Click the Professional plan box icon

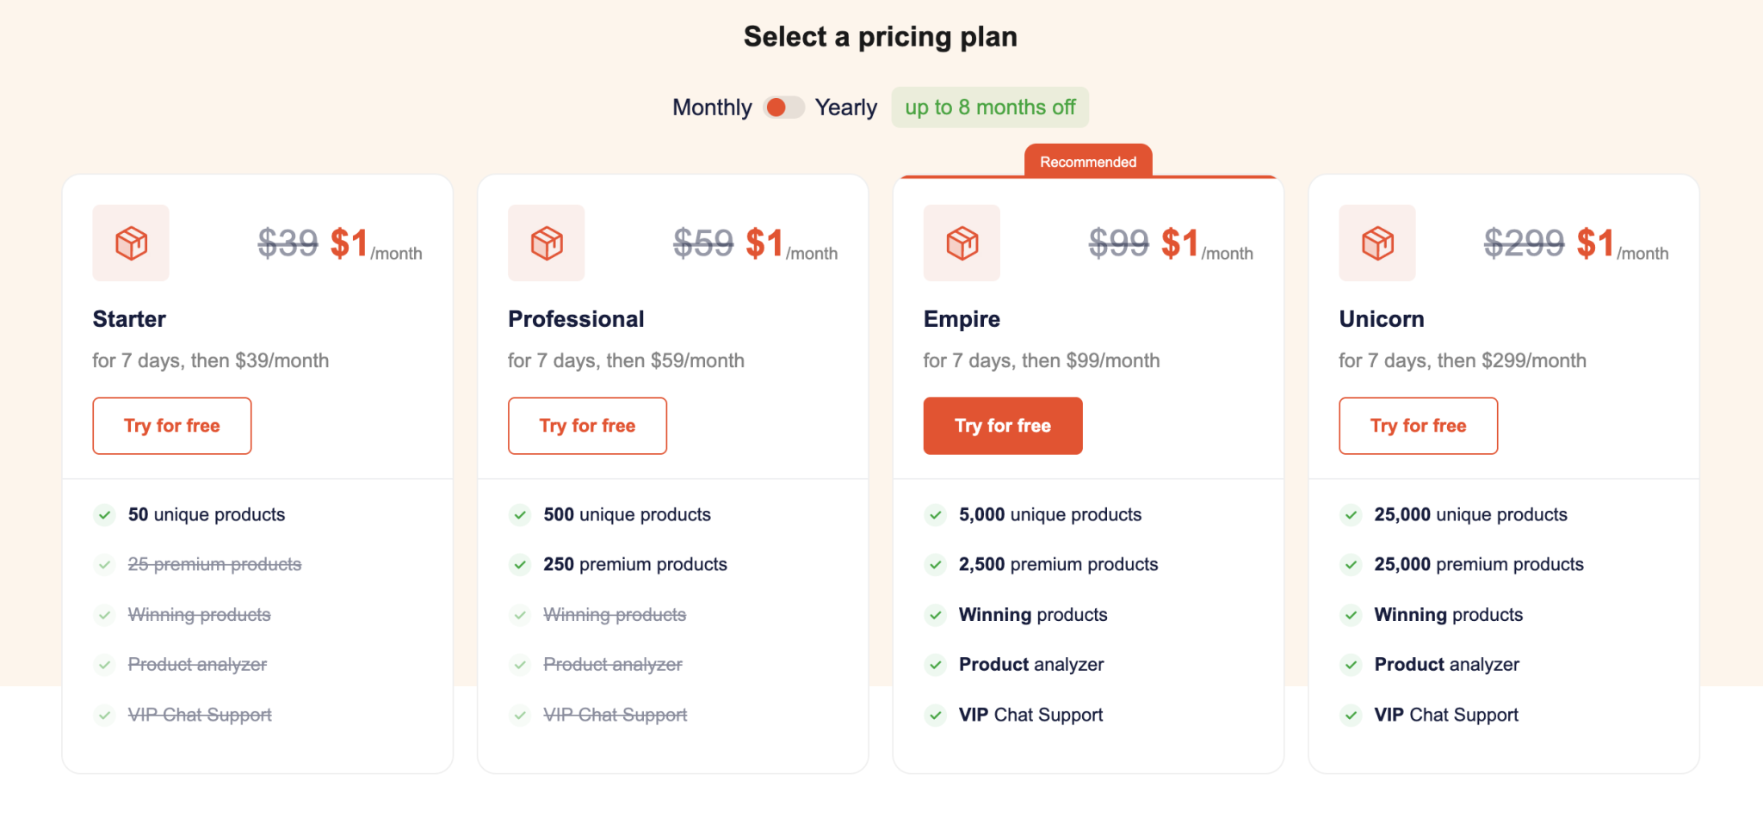coord(547,243)
